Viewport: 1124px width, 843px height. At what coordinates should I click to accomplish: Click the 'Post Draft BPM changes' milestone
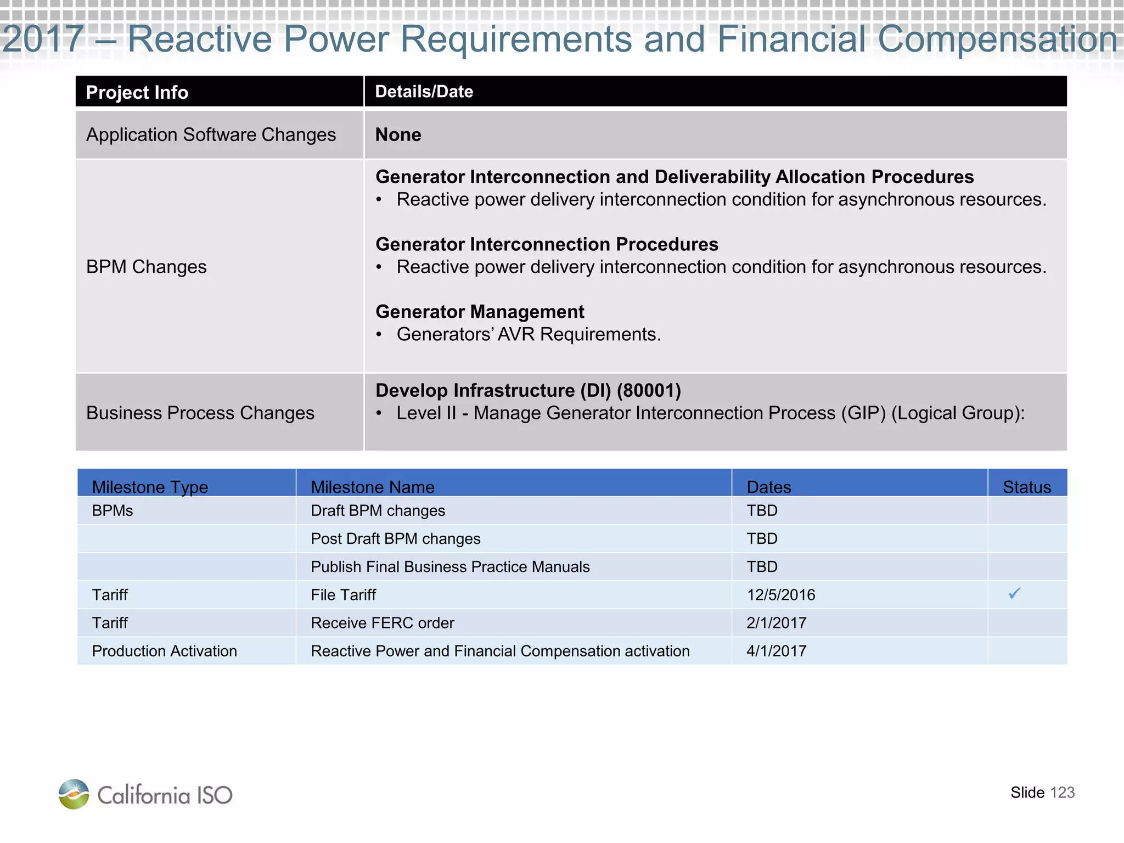[395, 538]
